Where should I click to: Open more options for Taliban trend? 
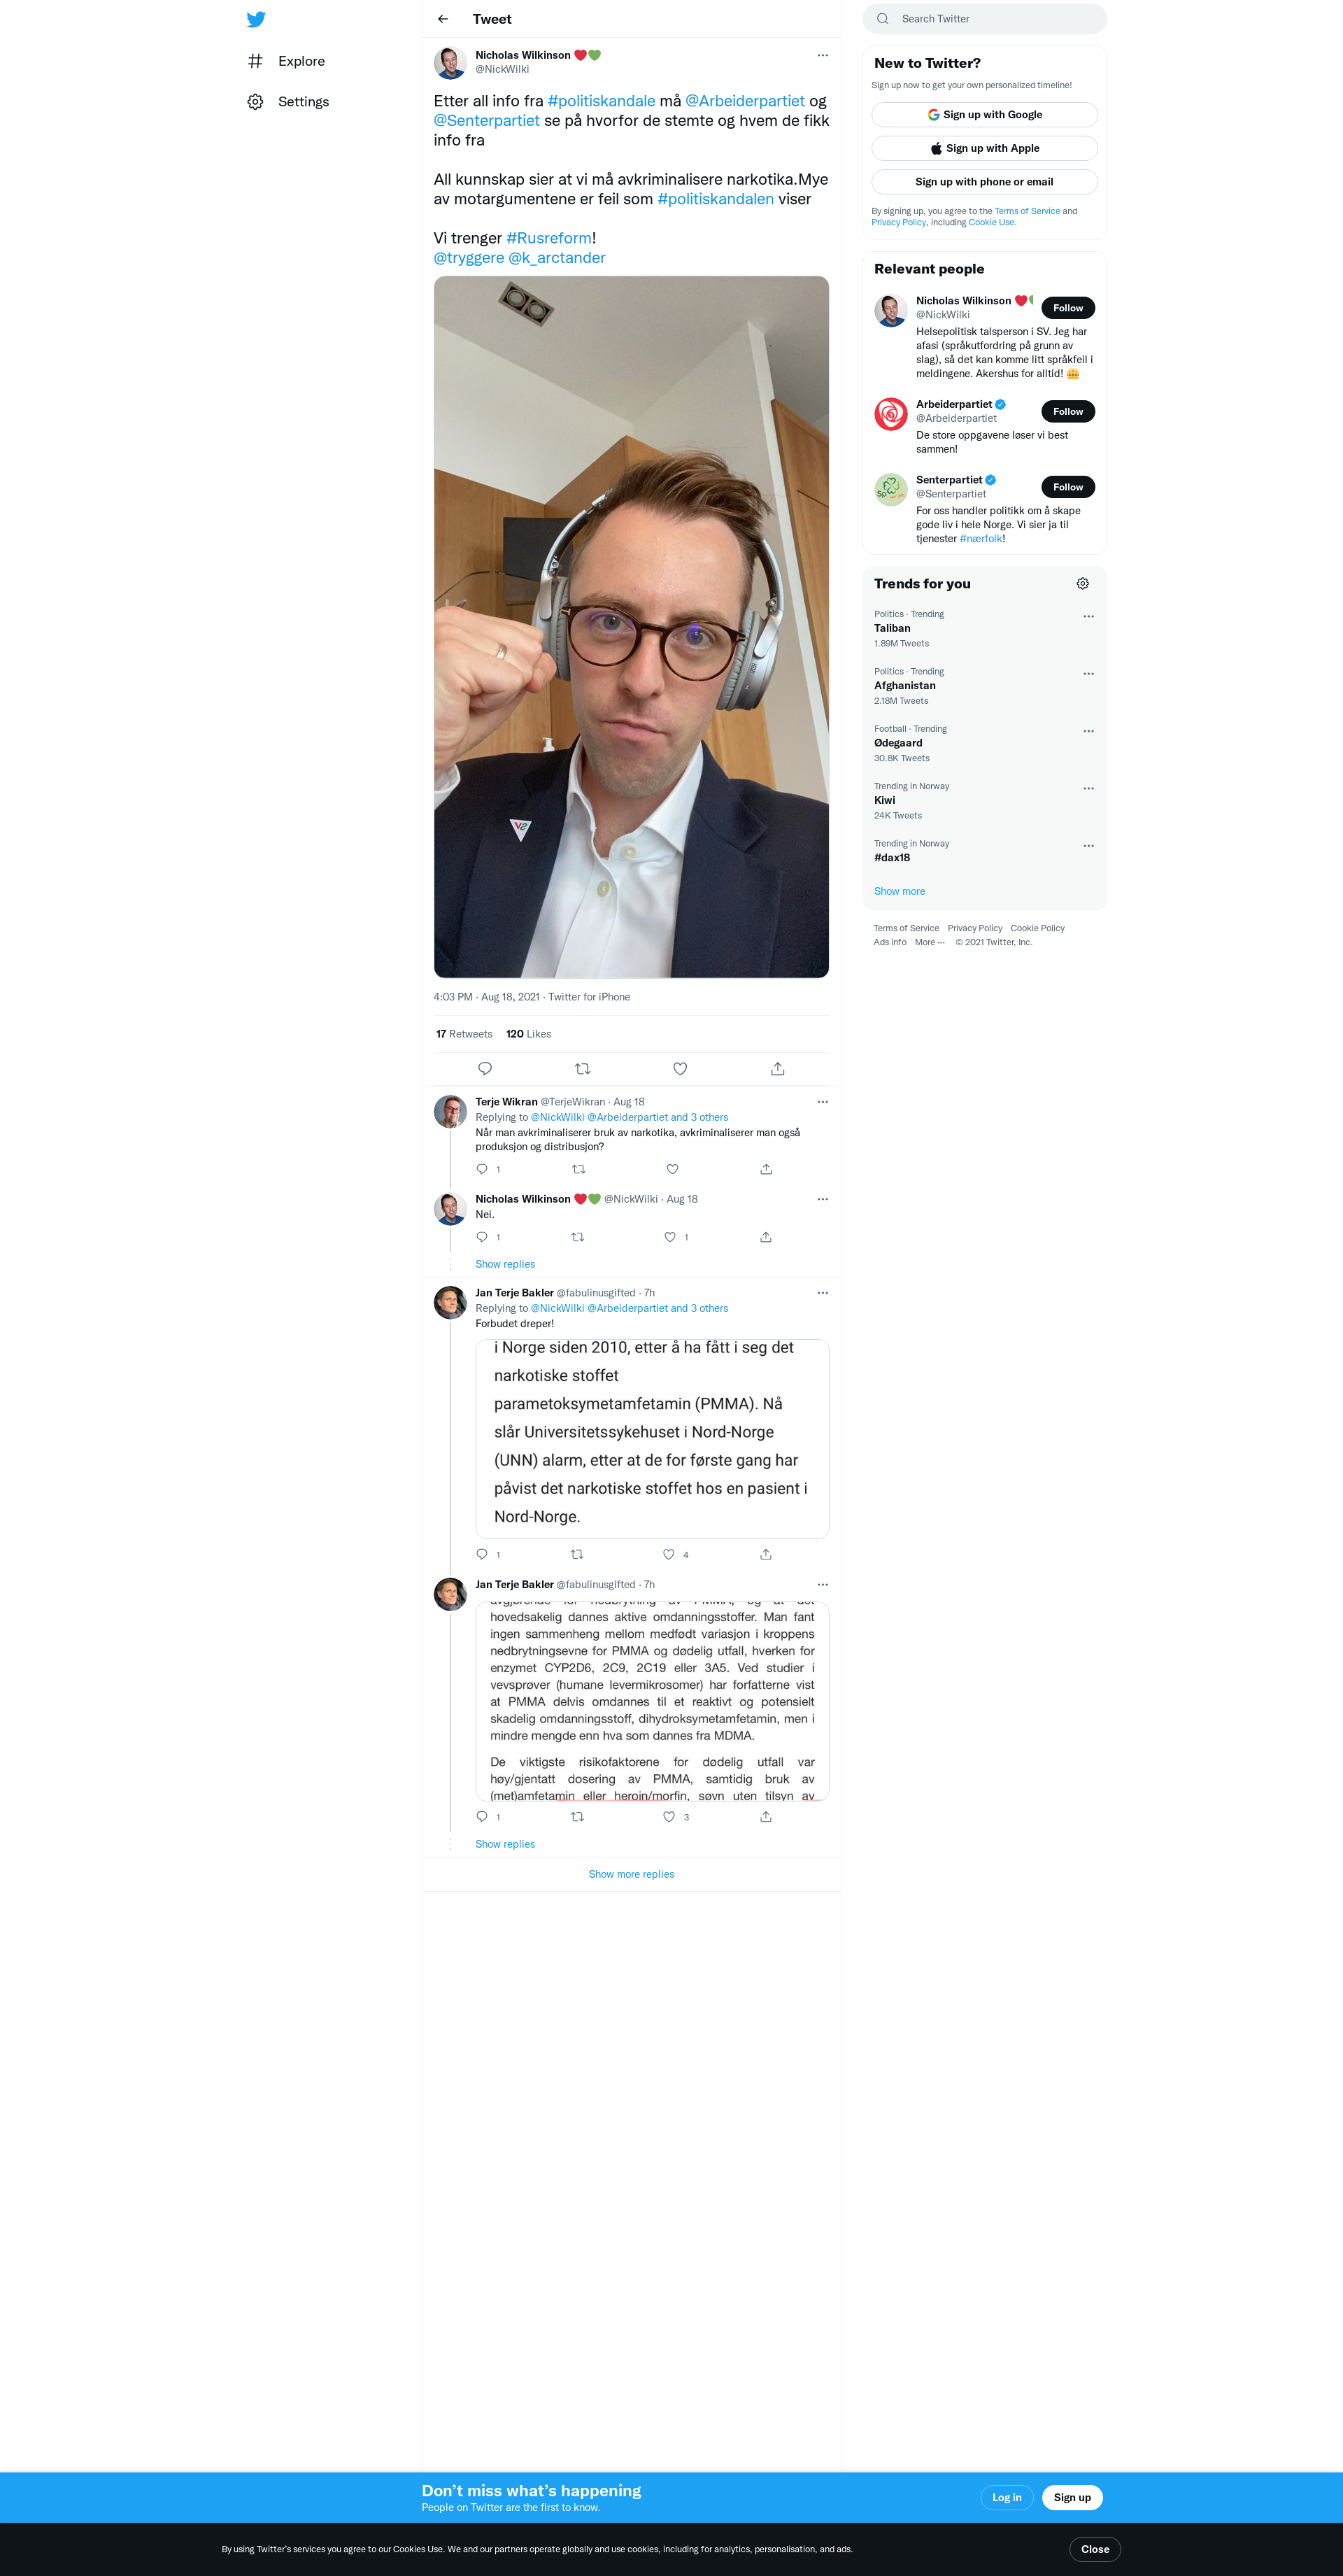click(1088, 617)
